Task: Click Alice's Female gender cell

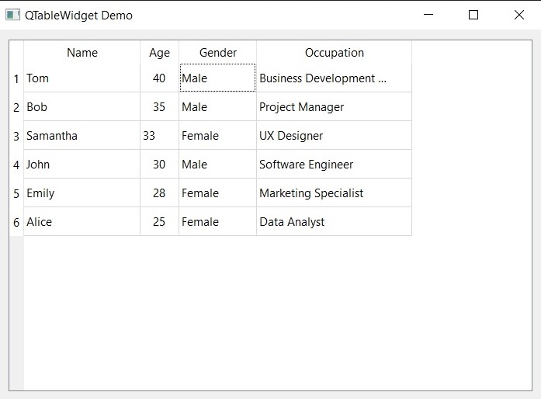Action: (217, 221)
